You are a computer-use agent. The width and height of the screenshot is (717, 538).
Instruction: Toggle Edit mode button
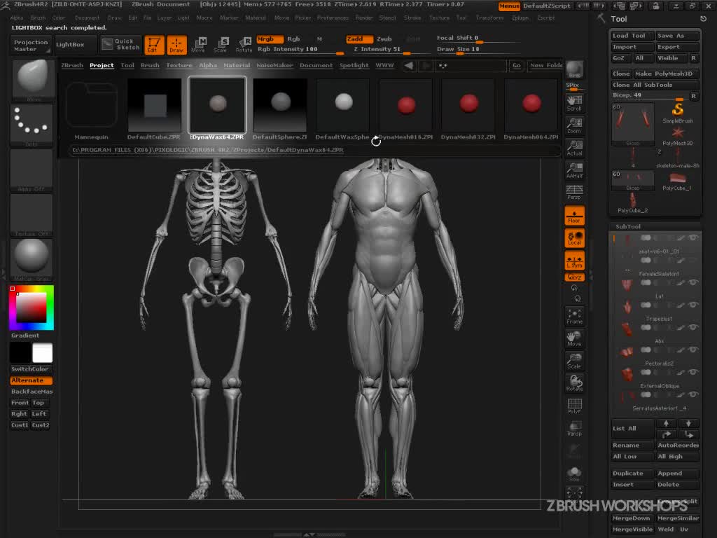pyautogui.click(x=154, y=44)
